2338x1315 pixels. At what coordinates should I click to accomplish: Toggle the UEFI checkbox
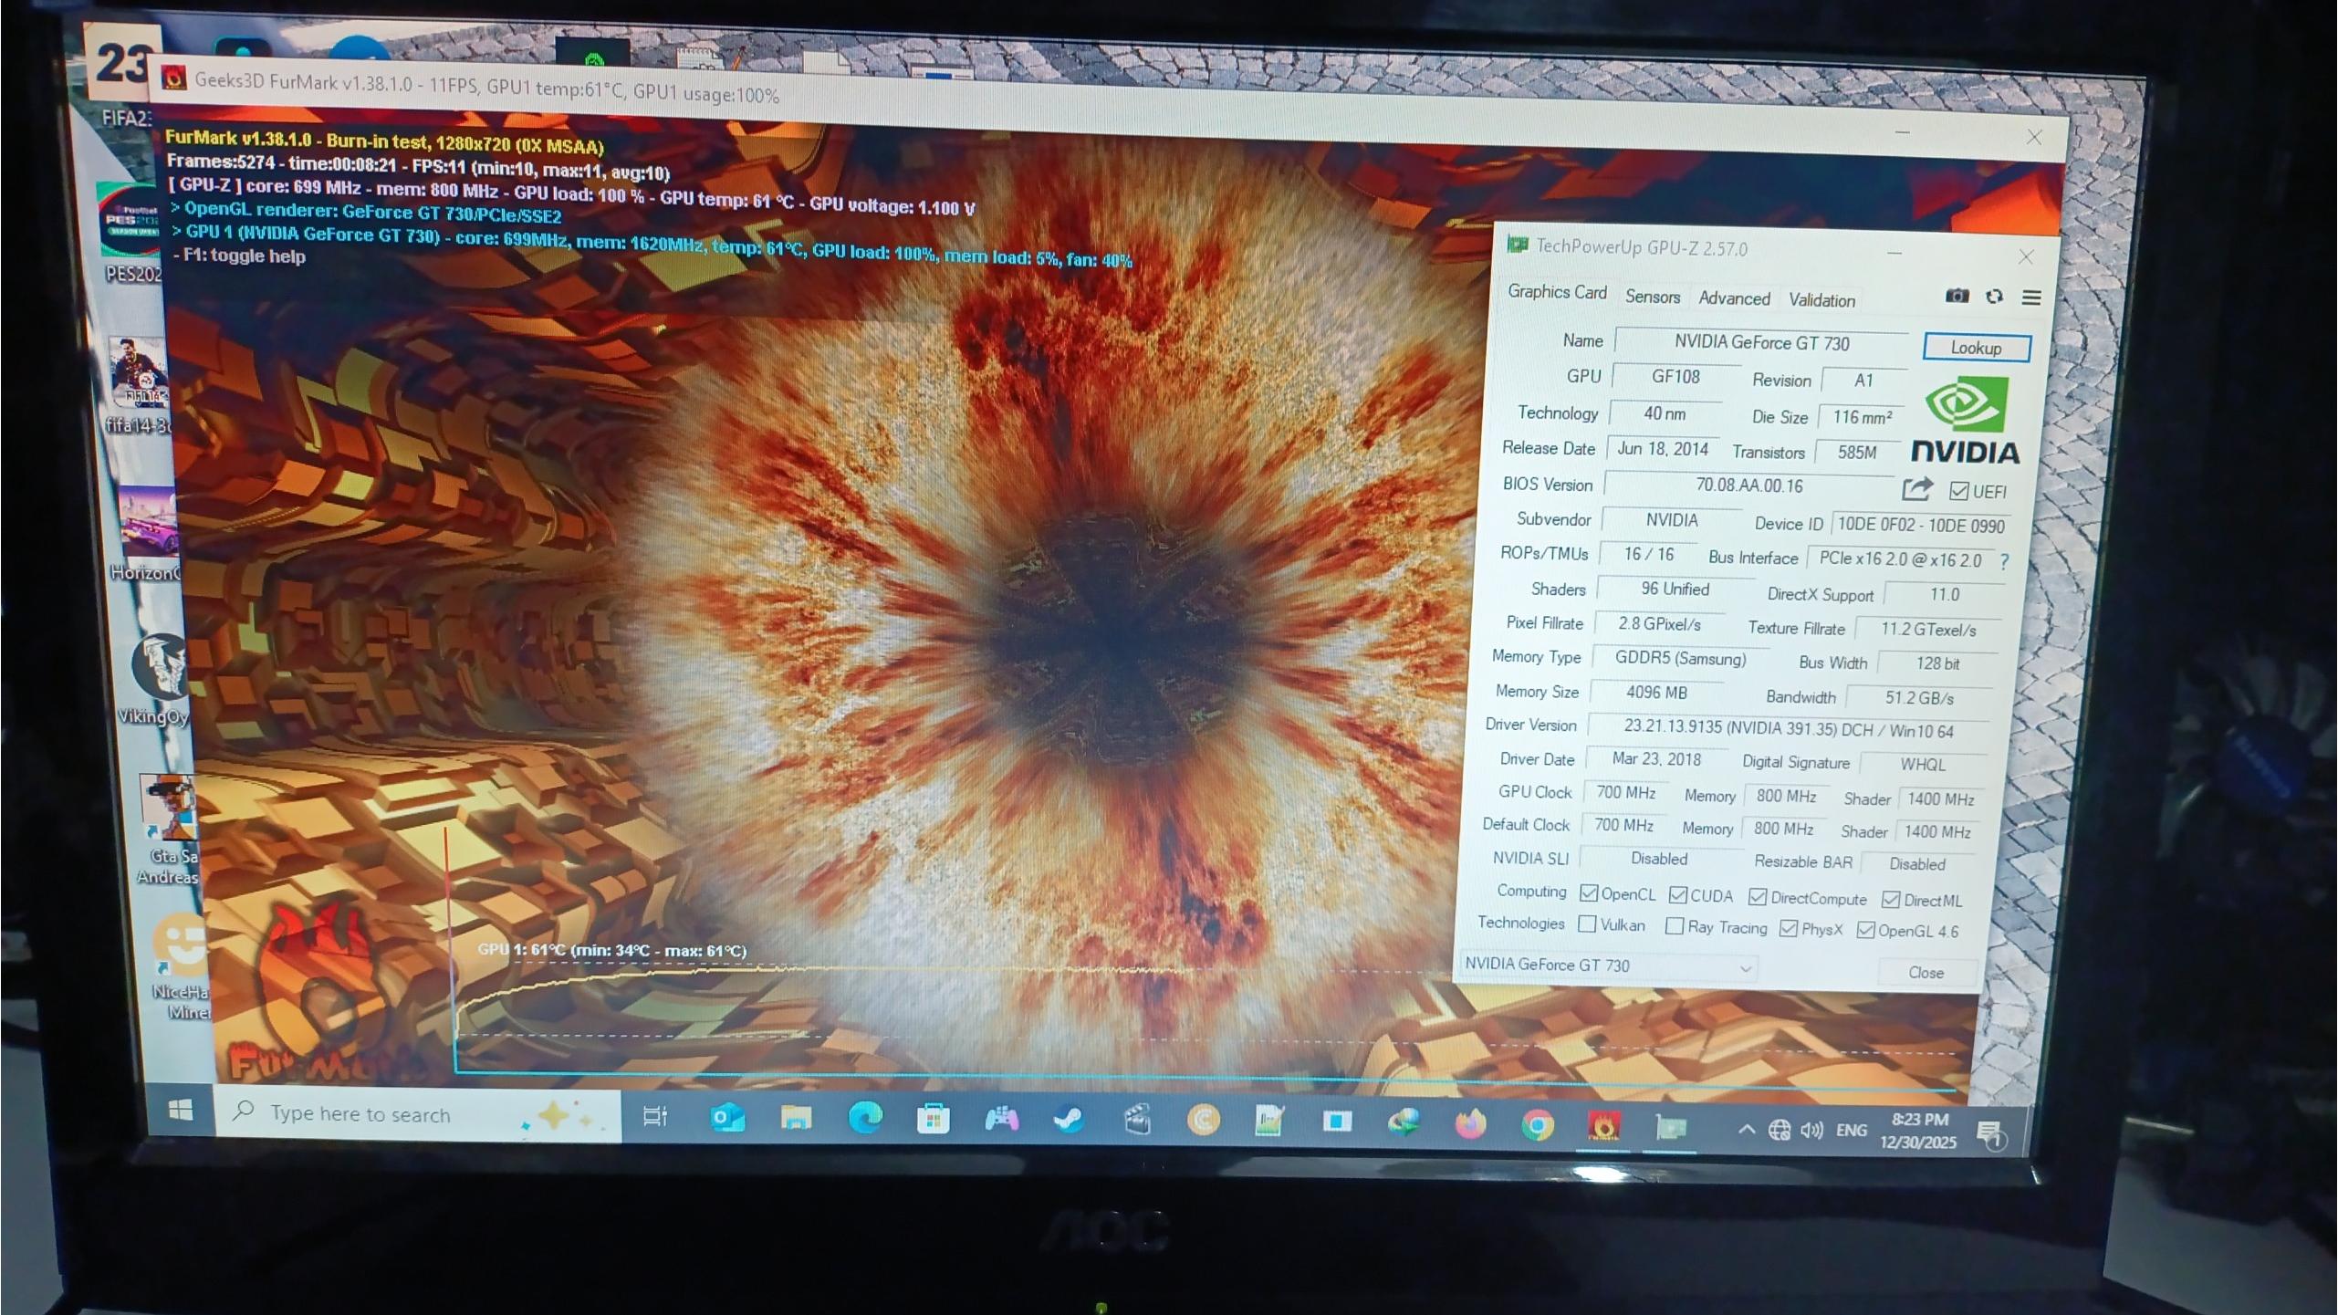(1958, 491)
